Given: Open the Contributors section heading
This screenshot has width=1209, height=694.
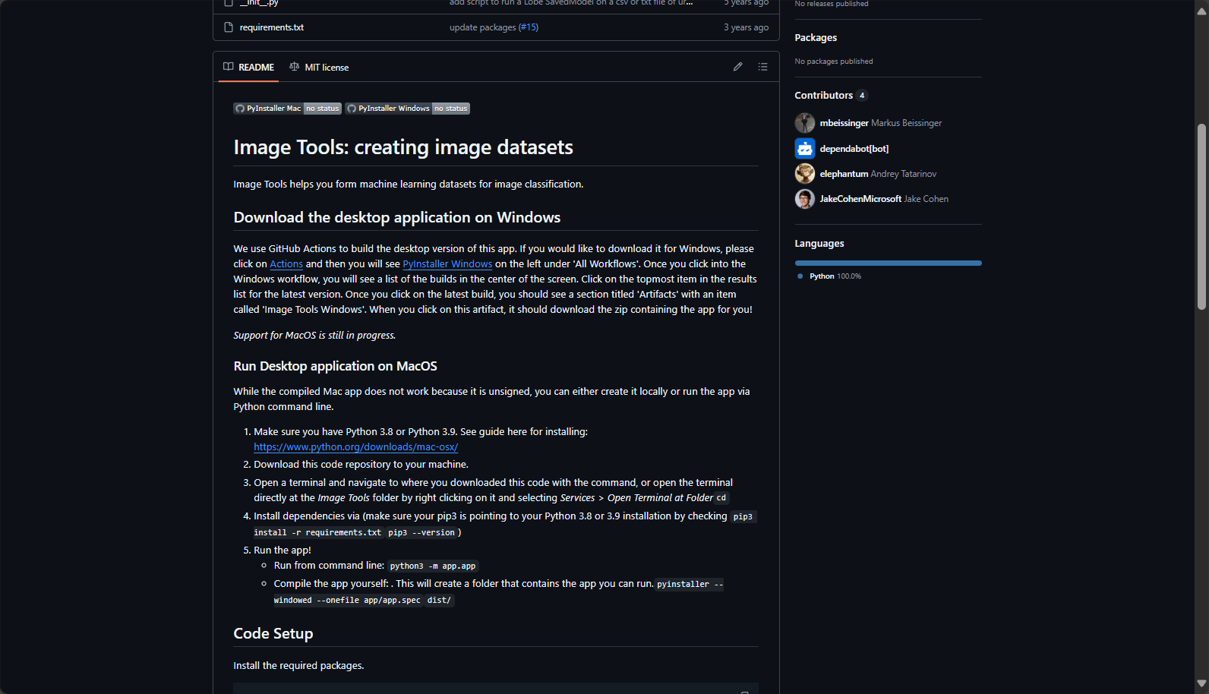Looking at the screenshot, I should 824,96.
